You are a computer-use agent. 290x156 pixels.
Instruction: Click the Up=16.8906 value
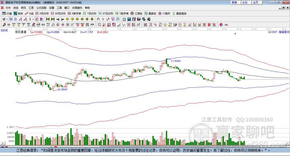tap(53, 32)
